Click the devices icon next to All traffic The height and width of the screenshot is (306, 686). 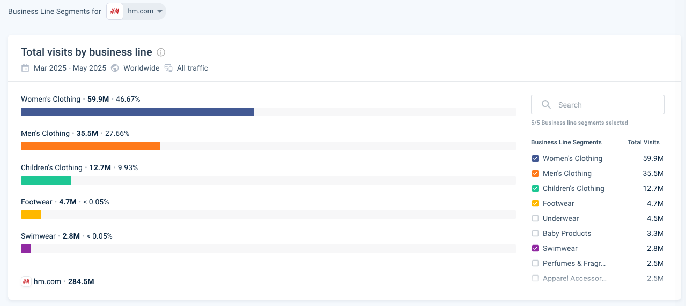point(168,68)
